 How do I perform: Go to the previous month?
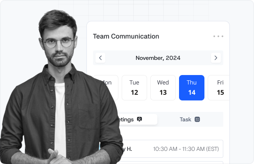click(x=100, y=58)
